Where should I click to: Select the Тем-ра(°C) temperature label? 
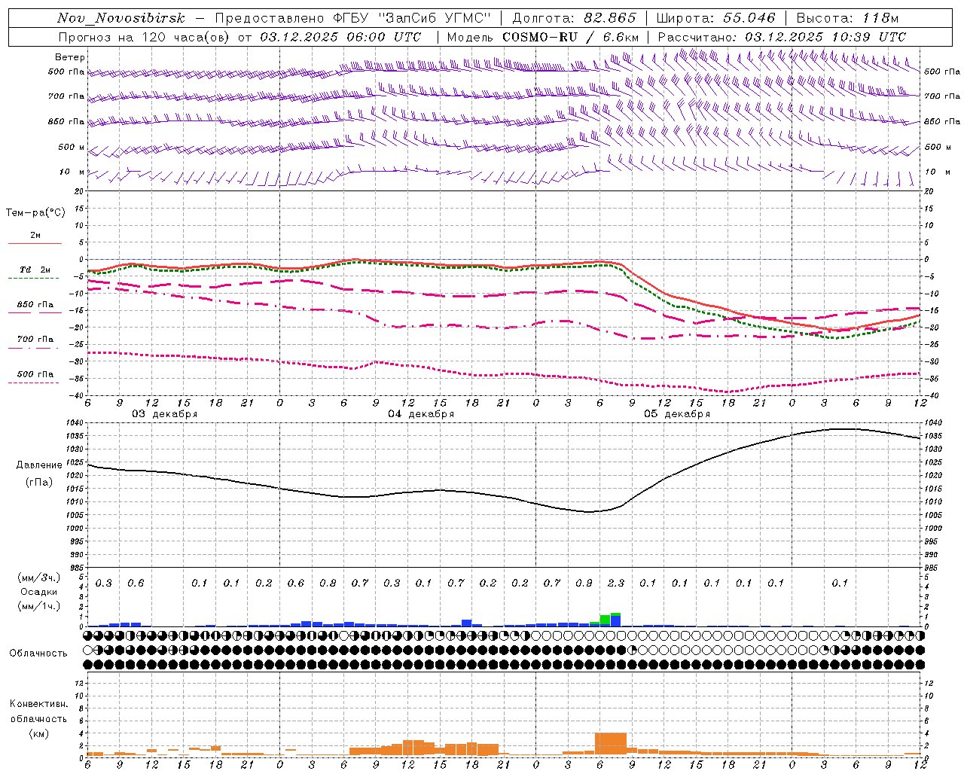coord(35,212)
